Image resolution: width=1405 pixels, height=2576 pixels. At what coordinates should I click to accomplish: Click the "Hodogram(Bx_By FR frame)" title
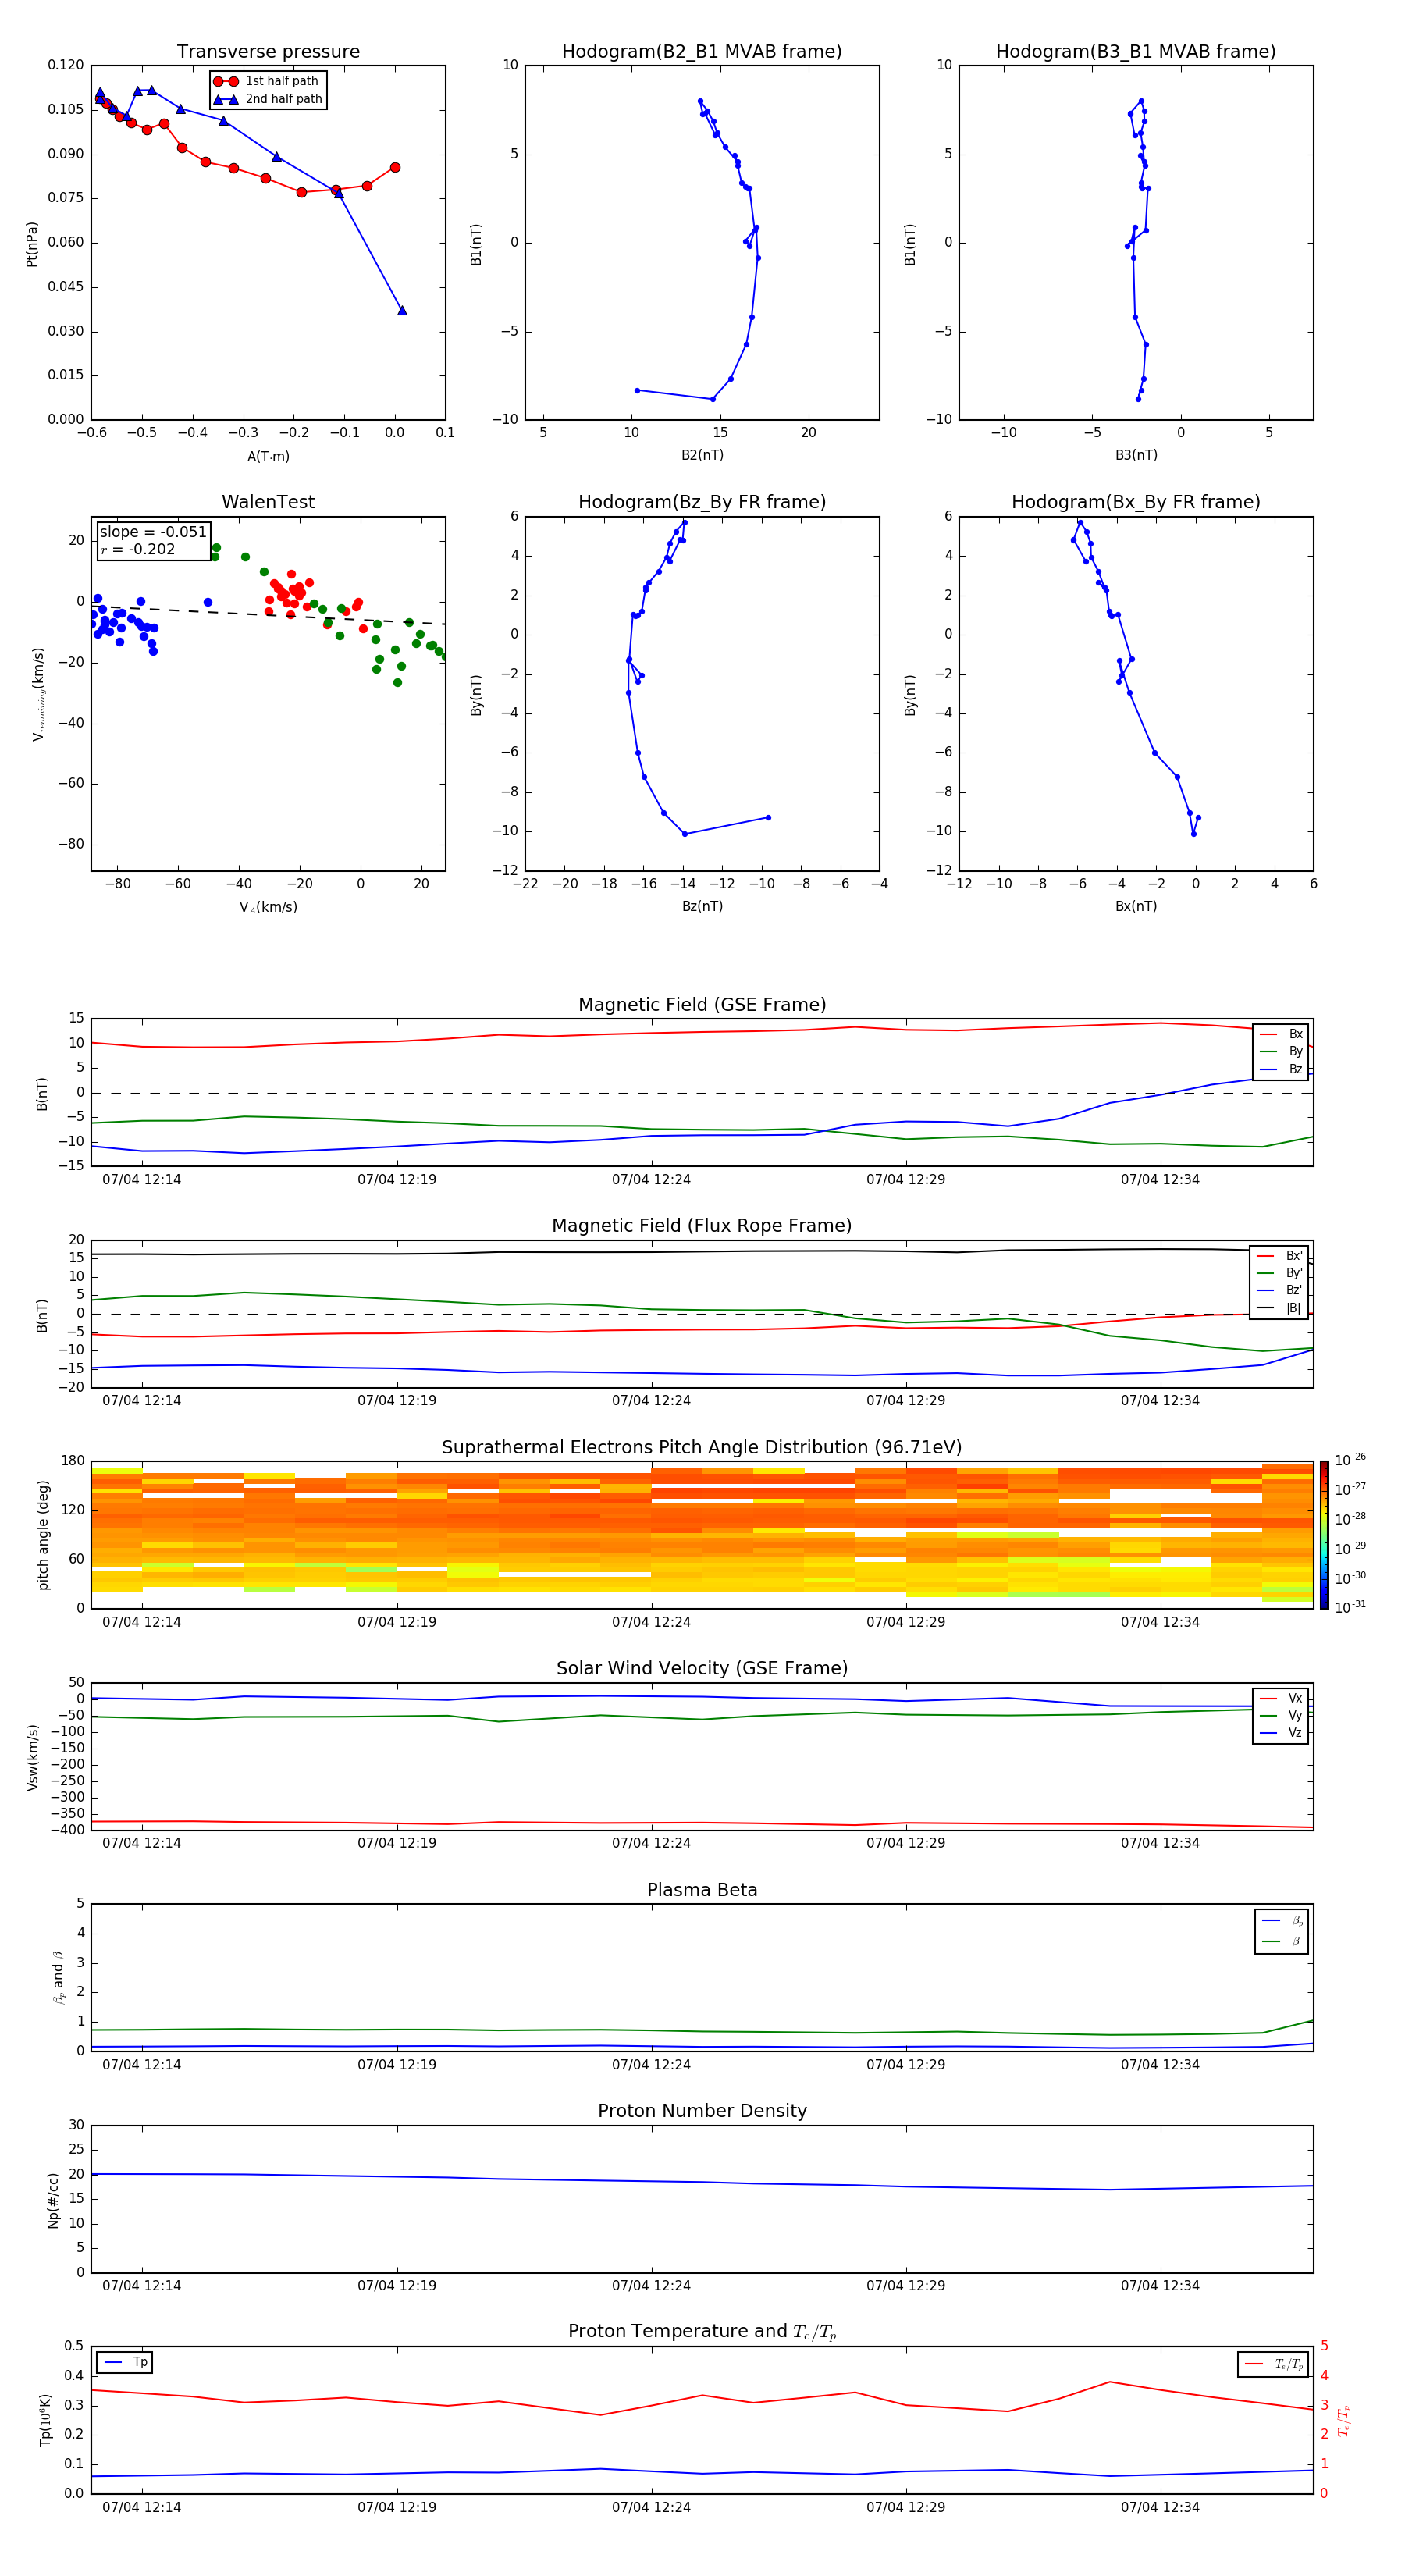(x=1136, y=502)
